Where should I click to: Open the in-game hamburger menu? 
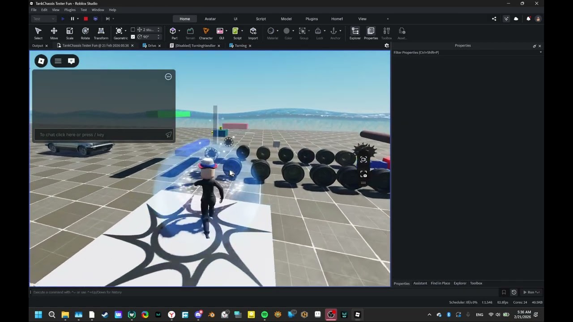click(x=58, y=61)
